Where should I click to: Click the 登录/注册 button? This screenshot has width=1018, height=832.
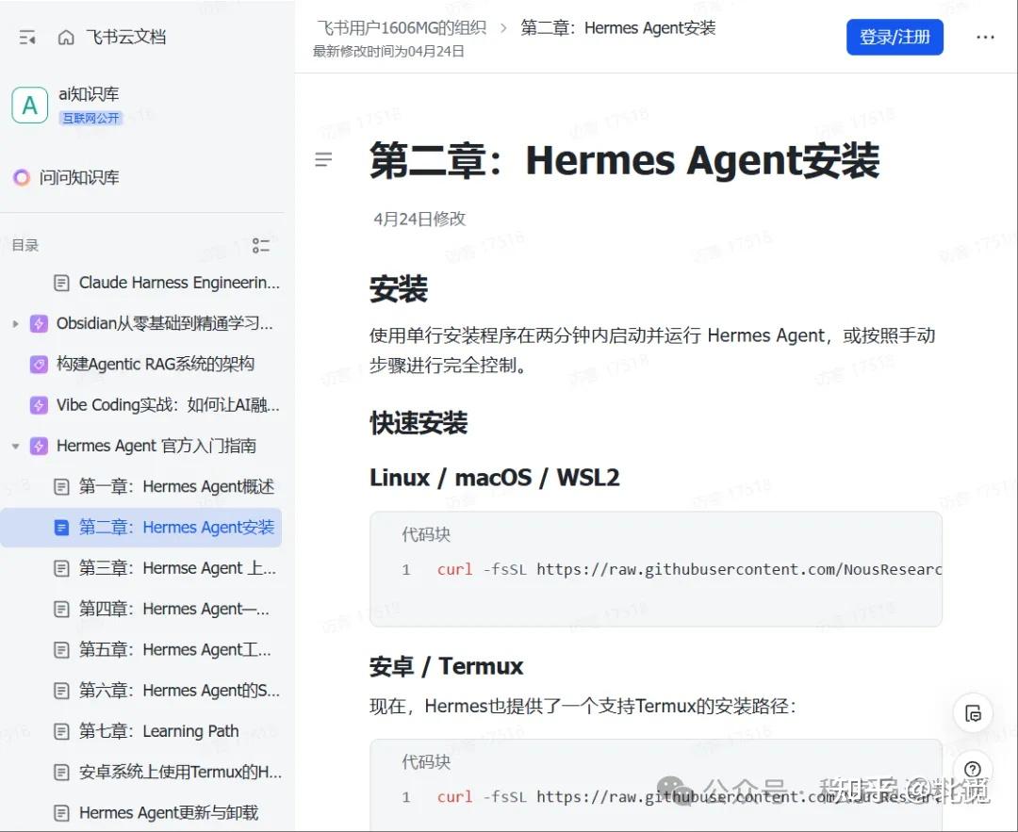tap(895, 37)
